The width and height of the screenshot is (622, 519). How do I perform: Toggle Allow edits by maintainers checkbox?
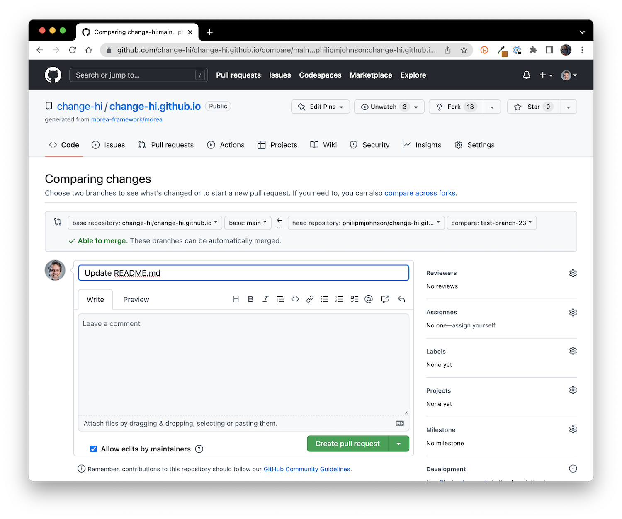click(x=94, y=449)
